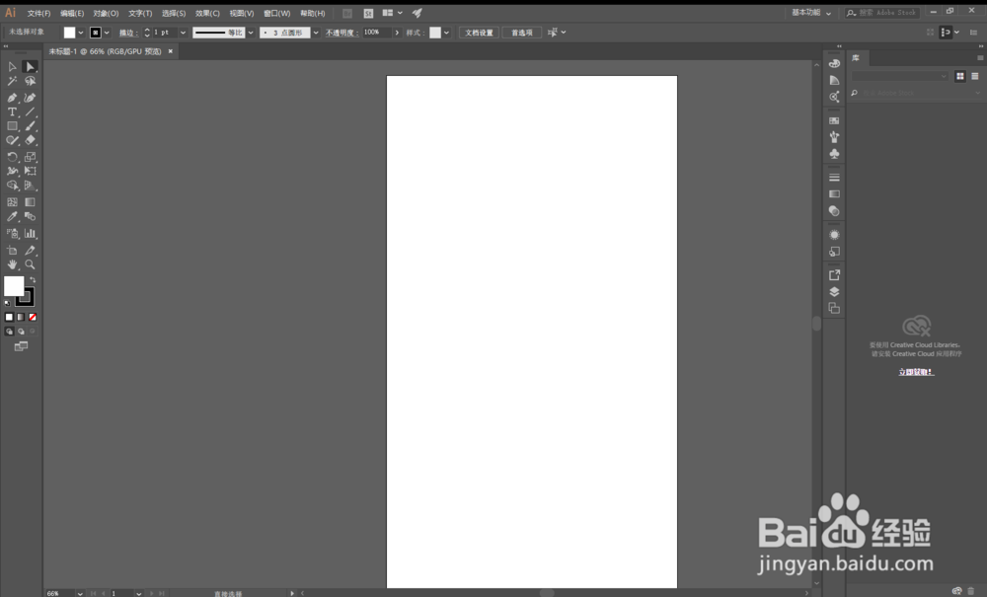
Task: Open 编辑(E) menu
Action: 72,13
